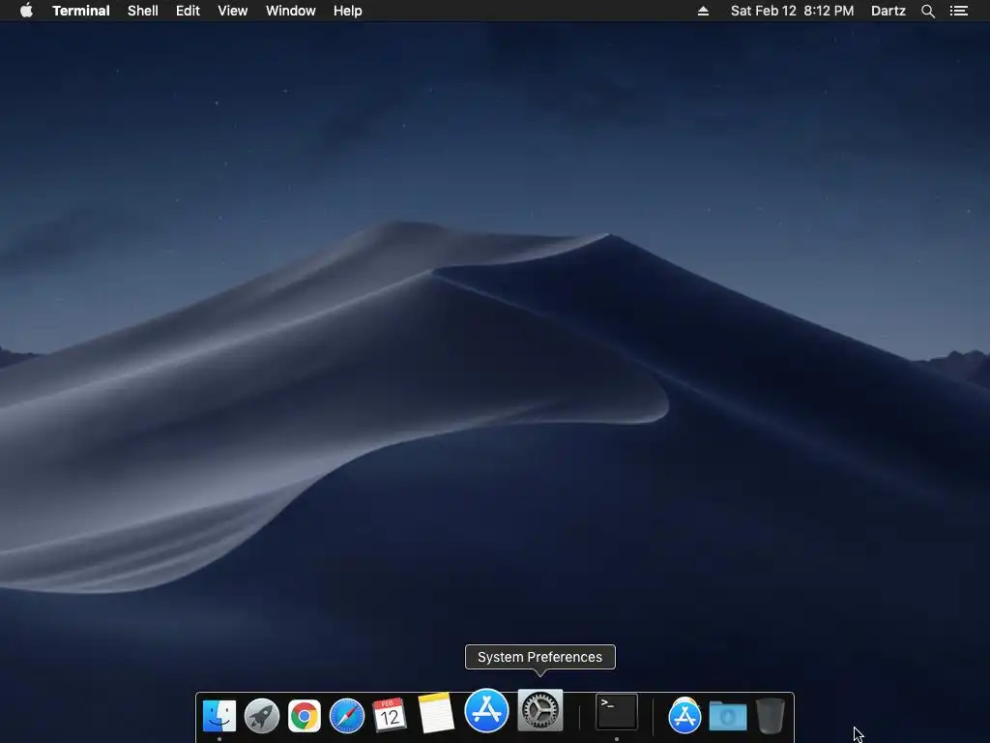The image size is (990, 743).
Task: Open Spotlight search magnifier icon
Action: (927, 11)
